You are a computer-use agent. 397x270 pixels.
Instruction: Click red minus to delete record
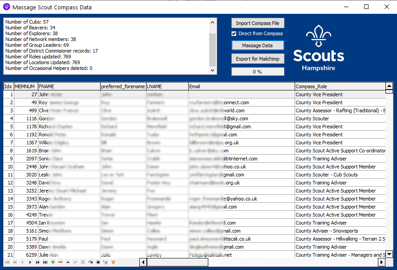coord(61,262)
